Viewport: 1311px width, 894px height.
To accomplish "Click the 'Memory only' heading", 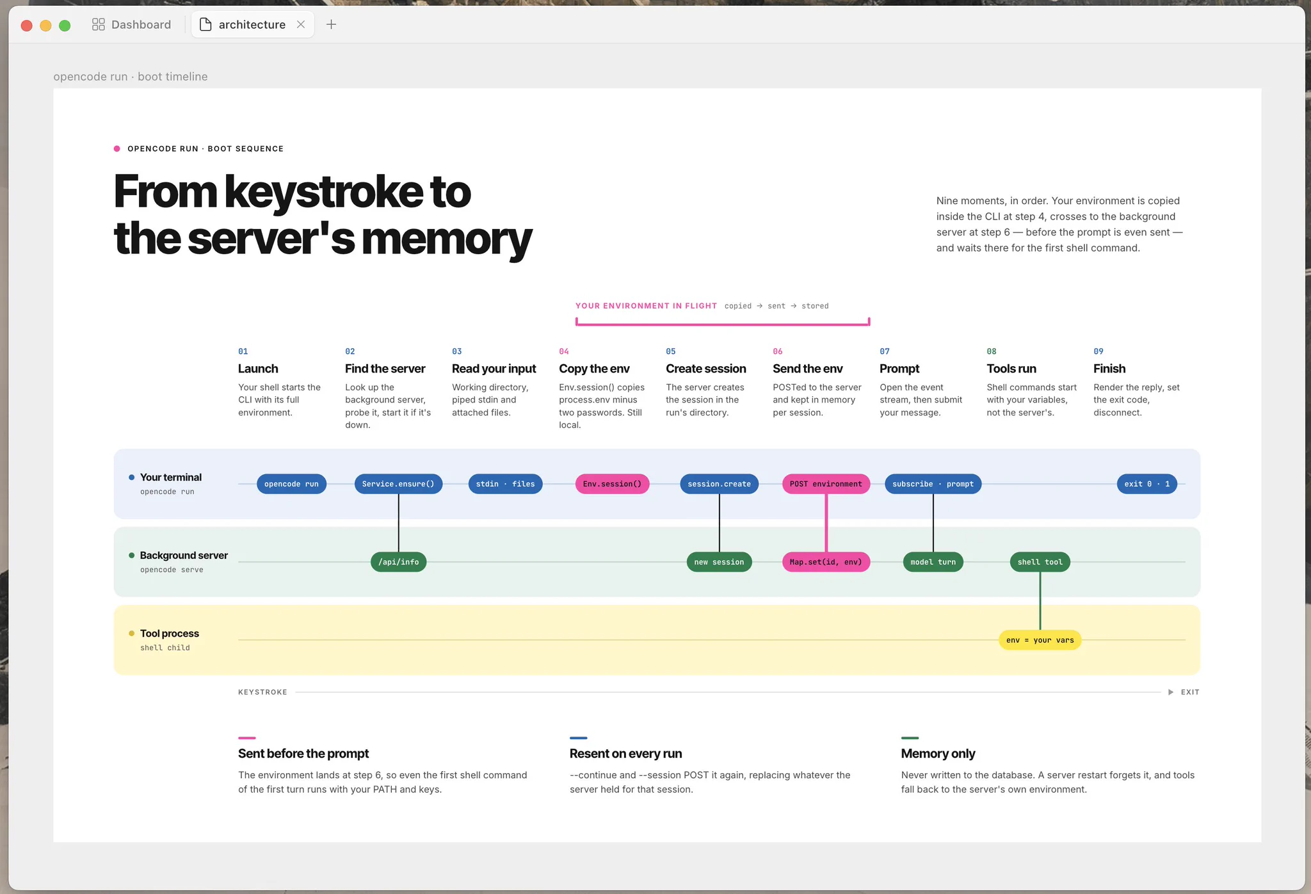I will 938,754.
